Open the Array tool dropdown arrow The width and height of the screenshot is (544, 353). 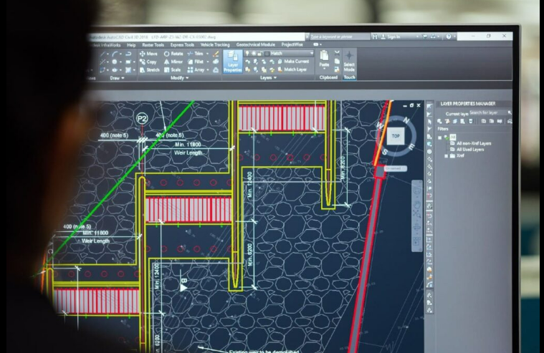click(x=207, y=69)
